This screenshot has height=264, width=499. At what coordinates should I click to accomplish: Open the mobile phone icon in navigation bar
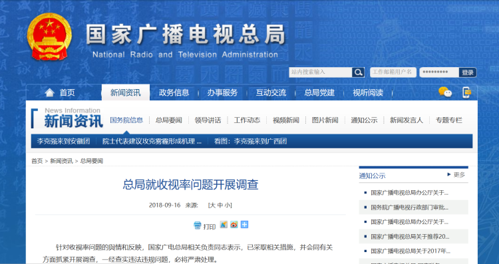(x=466, y=92)
